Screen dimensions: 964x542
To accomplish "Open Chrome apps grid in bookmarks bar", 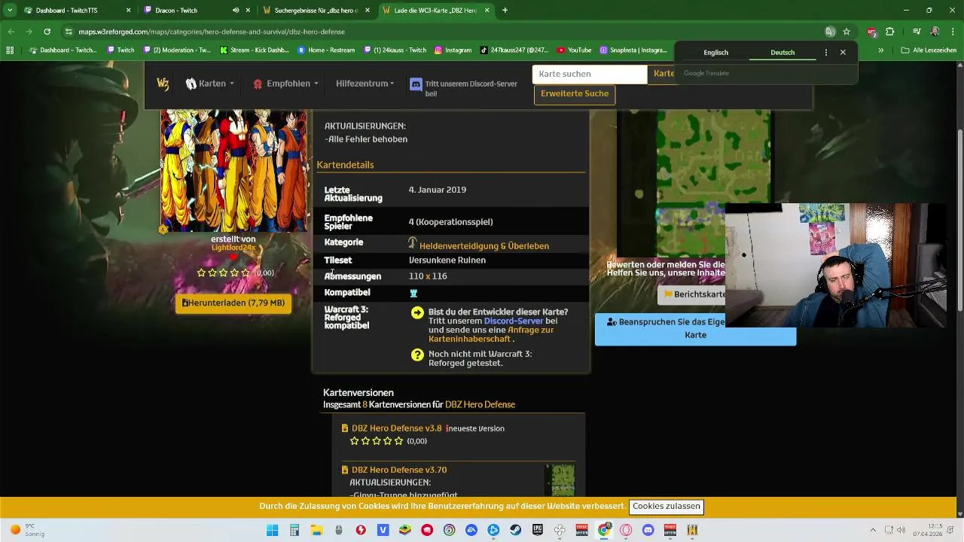I will (x=10, y=50).
